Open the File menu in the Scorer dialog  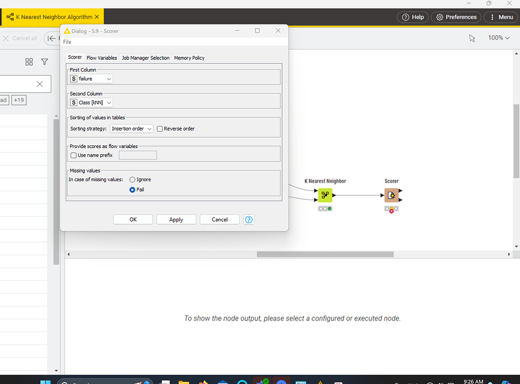(x=67, y=41)
